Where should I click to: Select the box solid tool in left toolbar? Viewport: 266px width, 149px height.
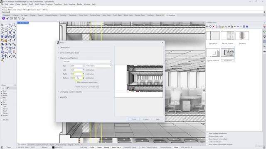point(2,36)
